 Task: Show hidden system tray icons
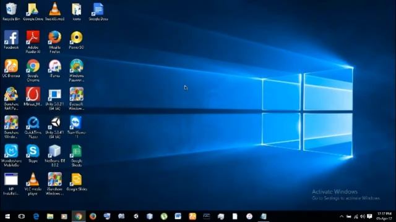pos(342,216)
